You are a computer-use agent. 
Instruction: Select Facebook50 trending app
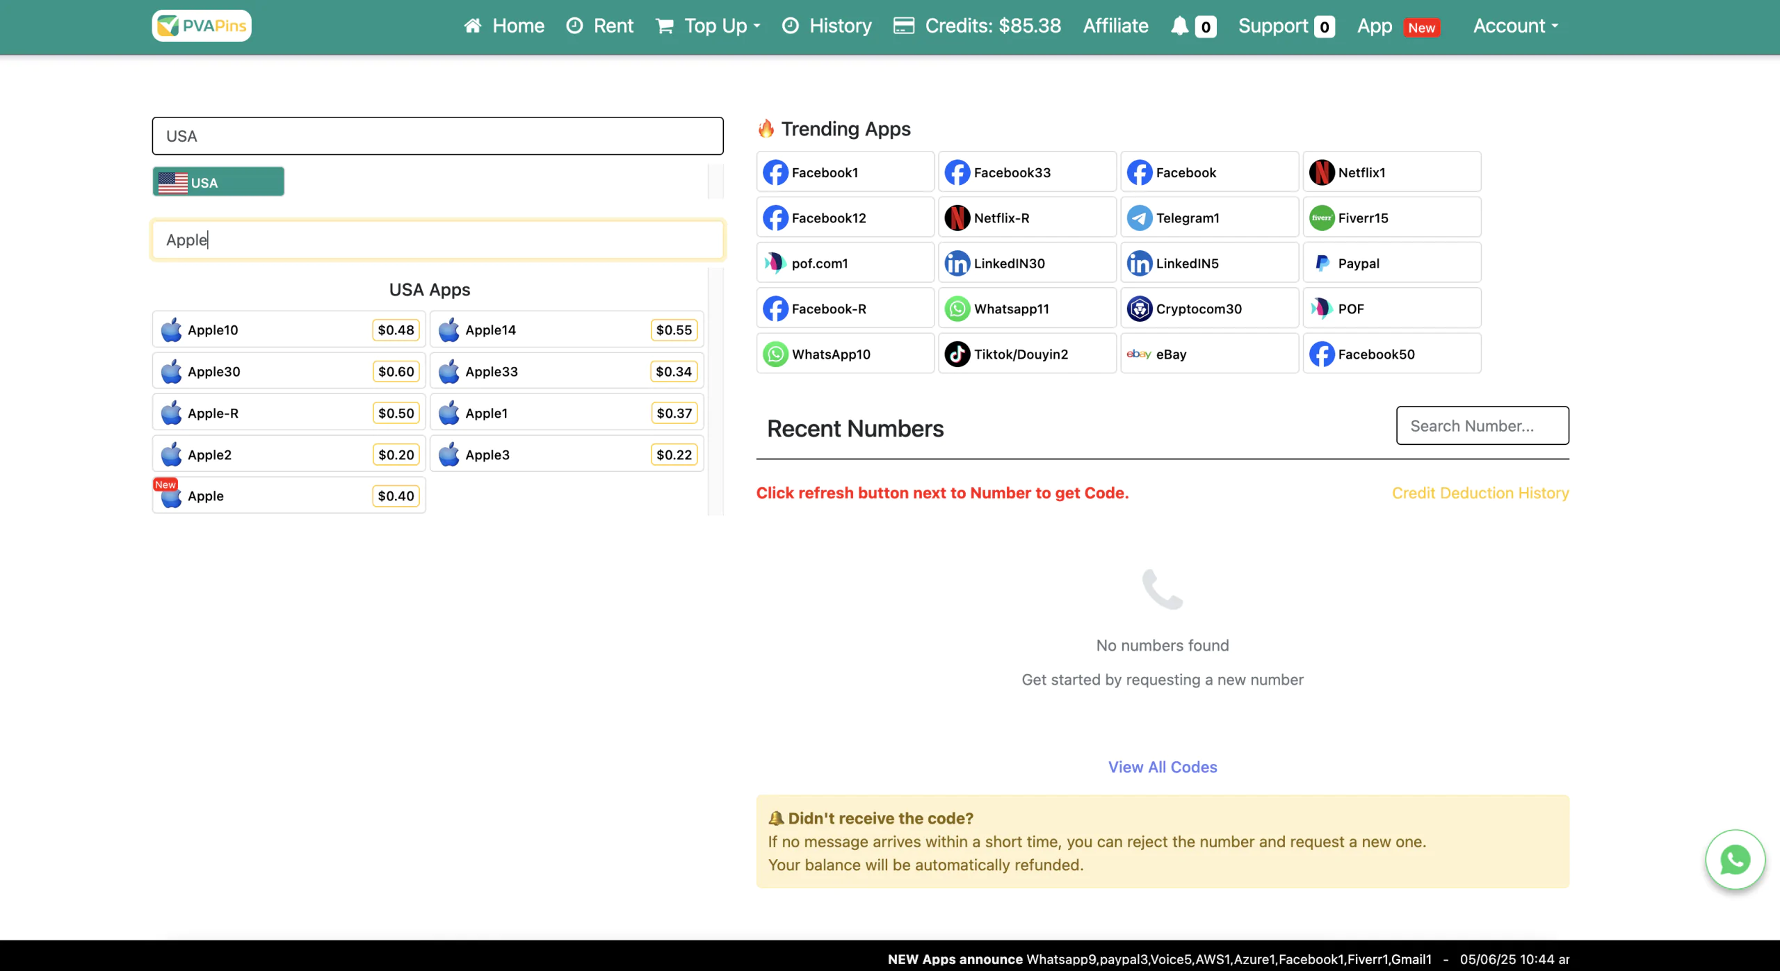(x=1391, y=353)
